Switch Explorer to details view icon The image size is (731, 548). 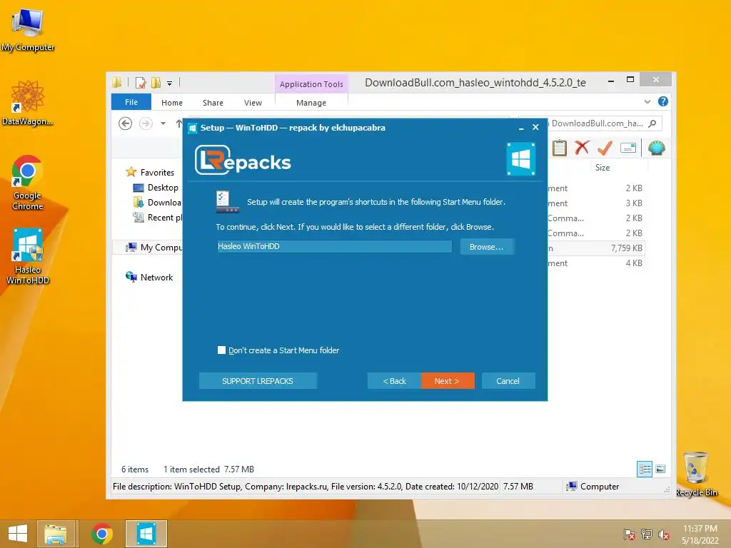pos(645,469)
